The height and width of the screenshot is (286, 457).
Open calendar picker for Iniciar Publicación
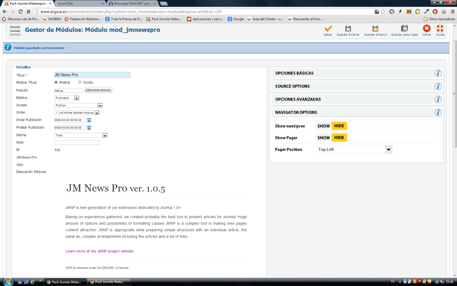click(89, 120)
